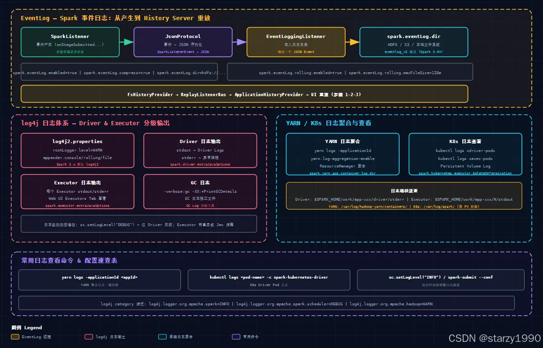Select the log4j category example line

[267, 304]
